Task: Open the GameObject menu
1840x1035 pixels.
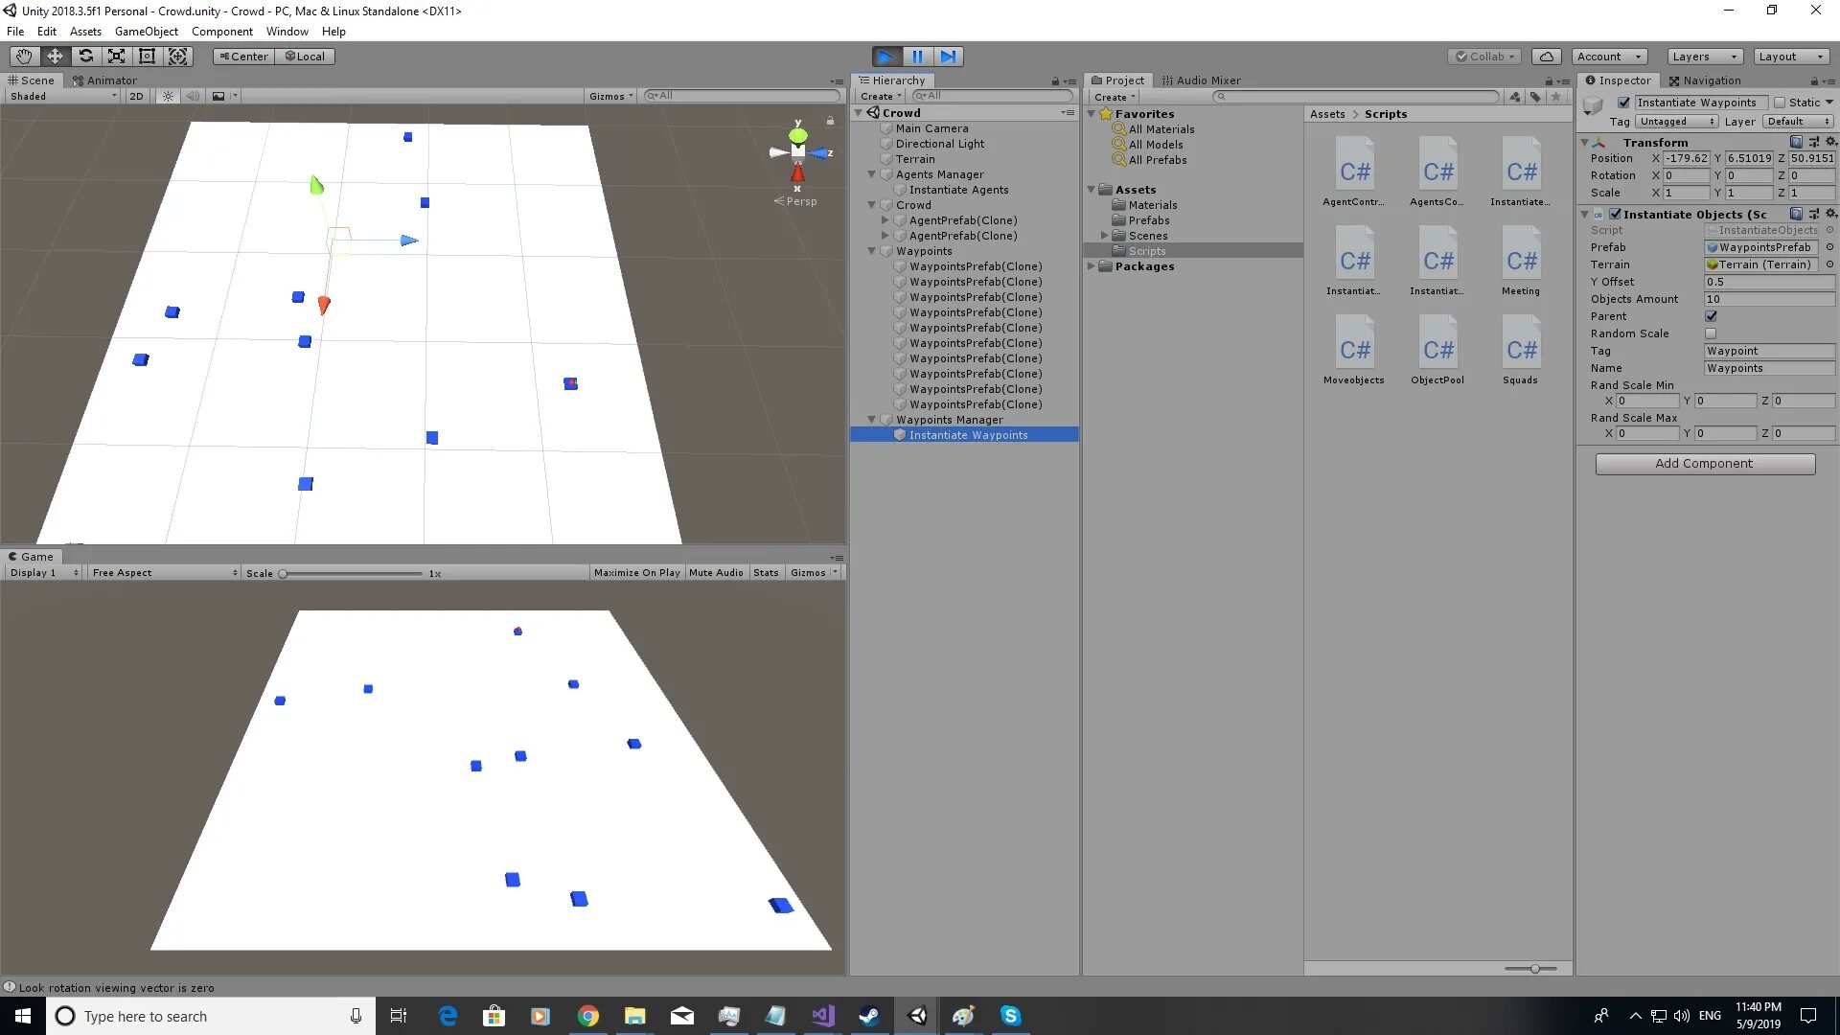Action: tap(146, 32)
